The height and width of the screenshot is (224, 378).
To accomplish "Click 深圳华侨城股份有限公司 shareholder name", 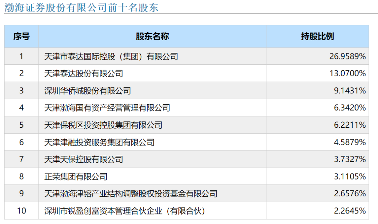I will [x=87, y=91].
